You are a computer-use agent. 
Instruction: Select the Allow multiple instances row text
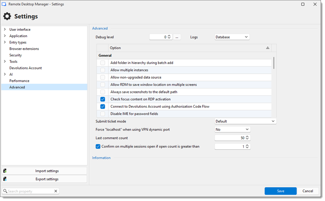(x=129, y=70)
